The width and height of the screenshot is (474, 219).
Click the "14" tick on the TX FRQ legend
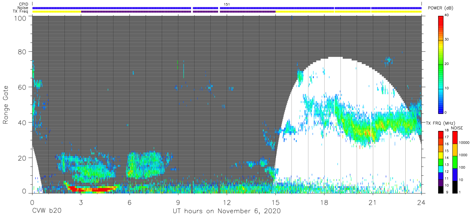click(x=447, y=158)
